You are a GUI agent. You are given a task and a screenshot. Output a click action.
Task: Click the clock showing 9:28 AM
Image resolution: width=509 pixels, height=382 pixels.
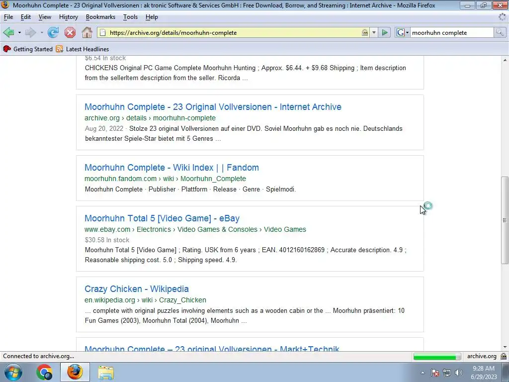click(x=484, y=369)
